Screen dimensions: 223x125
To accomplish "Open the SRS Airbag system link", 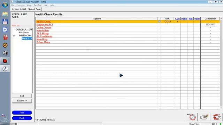I will click(x=43, y=33).
